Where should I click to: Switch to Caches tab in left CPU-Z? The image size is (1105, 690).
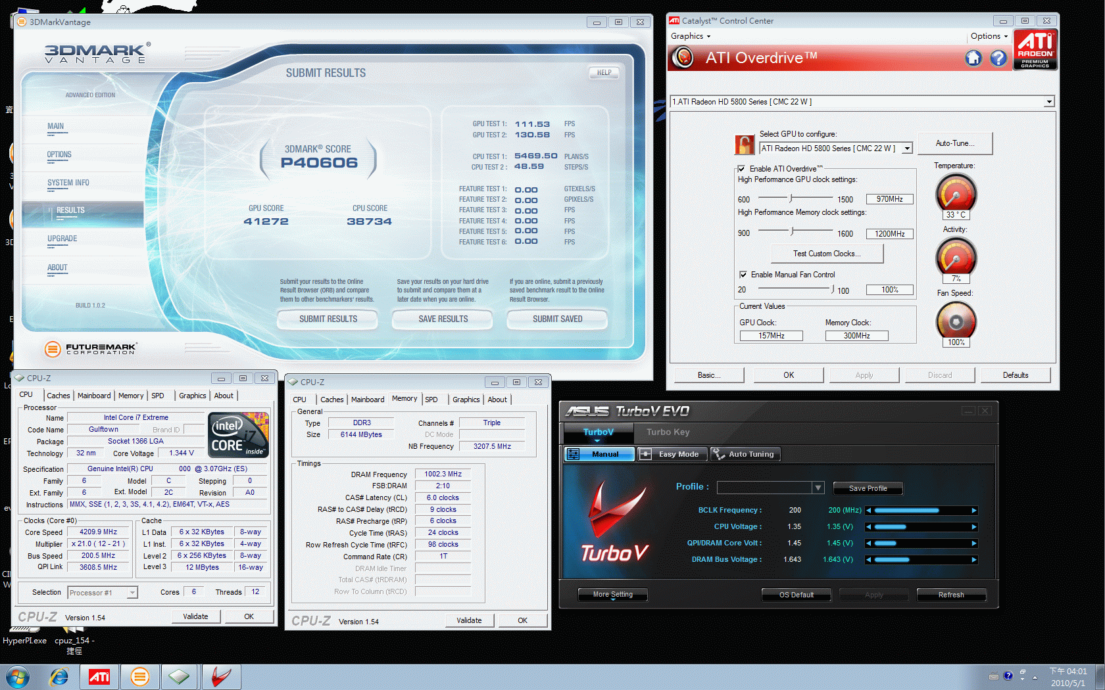pyautogui.click(x=58, y=396)
